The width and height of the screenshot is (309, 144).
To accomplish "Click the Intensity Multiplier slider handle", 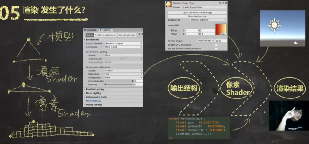I will pyautogui.click(x=132, y=81).
